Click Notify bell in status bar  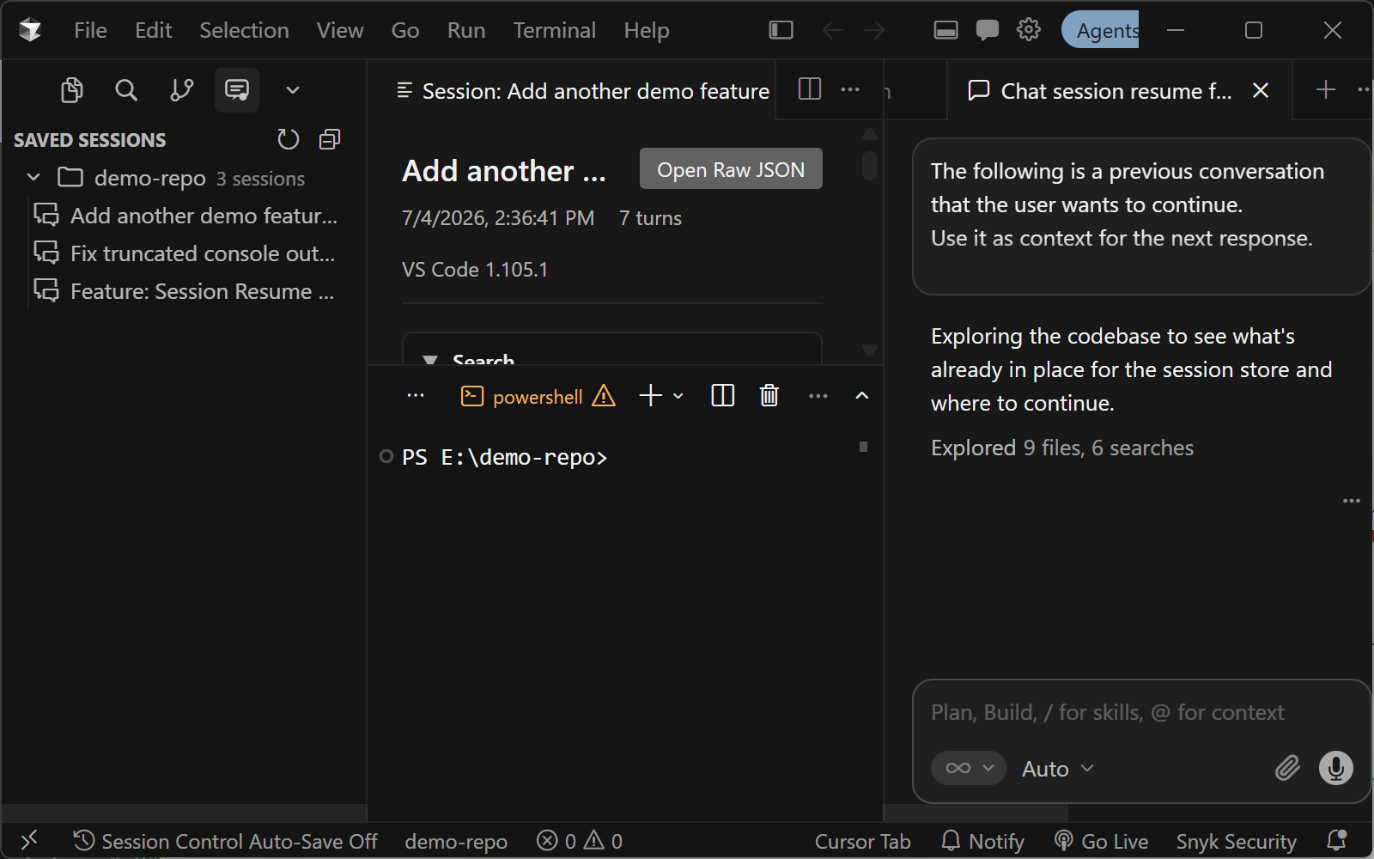tap(983, 841)
